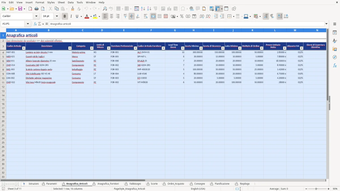Open filter dropdown for Descrizione column

pos(70,48)
